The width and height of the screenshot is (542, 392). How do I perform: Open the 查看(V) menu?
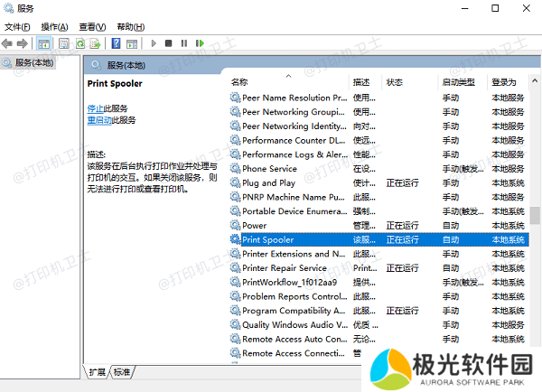pyautogui.click(x=92, y=27)
